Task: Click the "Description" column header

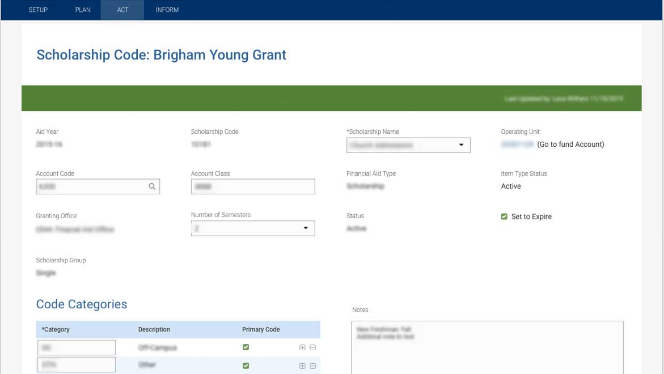Action: click(154, 330)
